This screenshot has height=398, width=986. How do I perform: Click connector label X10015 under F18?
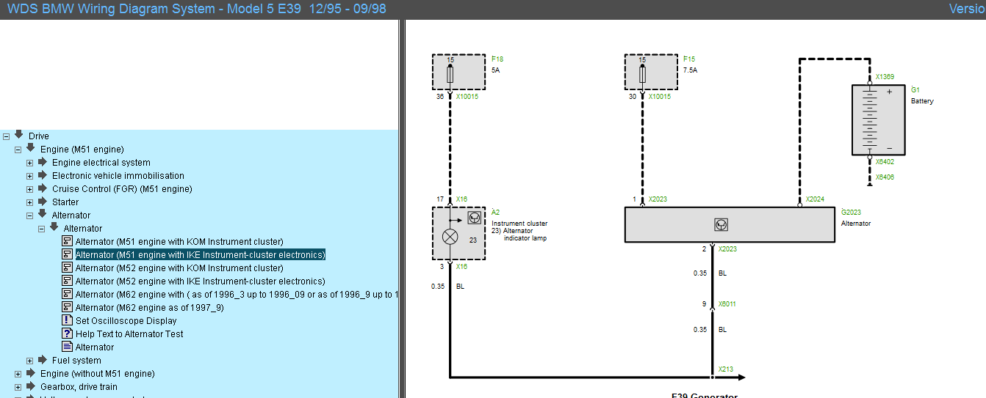point(467,96)
